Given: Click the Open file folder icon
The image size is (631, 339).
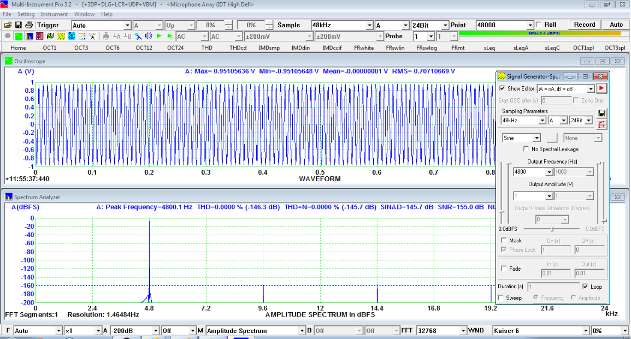Looking at the screenshot, I should (8, 25).
